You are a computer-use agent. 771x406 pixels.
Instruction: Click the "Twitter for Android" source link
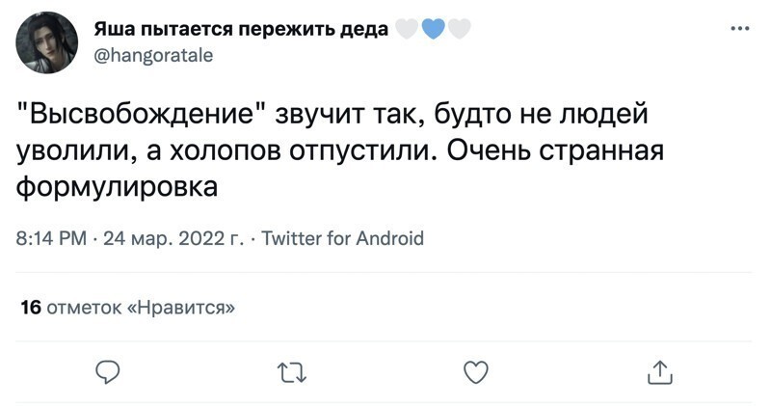tap(343, 238)
